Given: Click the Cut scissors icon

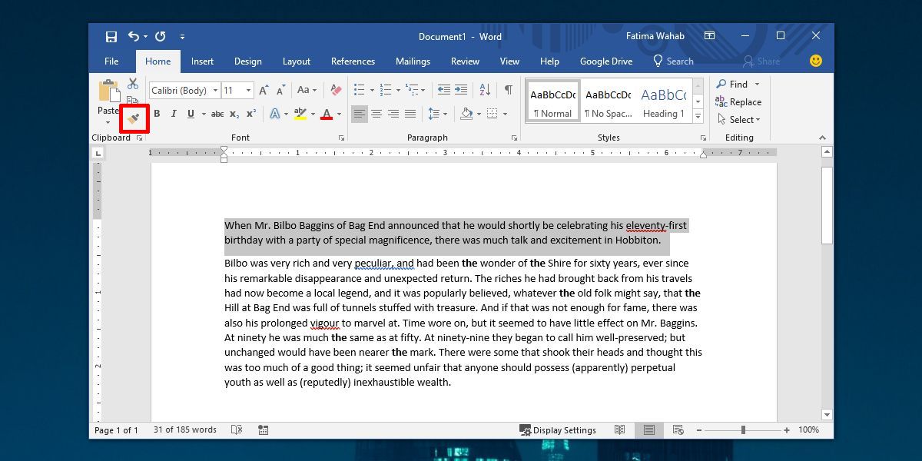Looking at the screenshot, I should (133, 84).
